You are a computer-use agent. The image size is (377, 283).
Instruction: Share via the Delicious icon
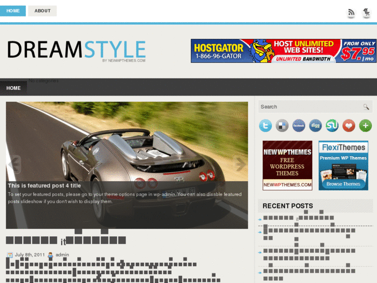pyautogui.click(x=282, y=126)
